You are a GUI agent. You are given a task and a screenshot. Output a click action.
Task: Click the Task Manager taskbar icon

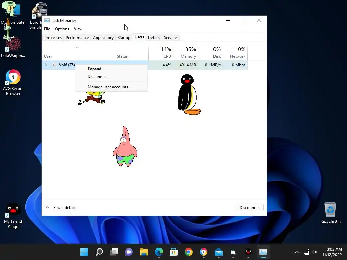(263, 252)
